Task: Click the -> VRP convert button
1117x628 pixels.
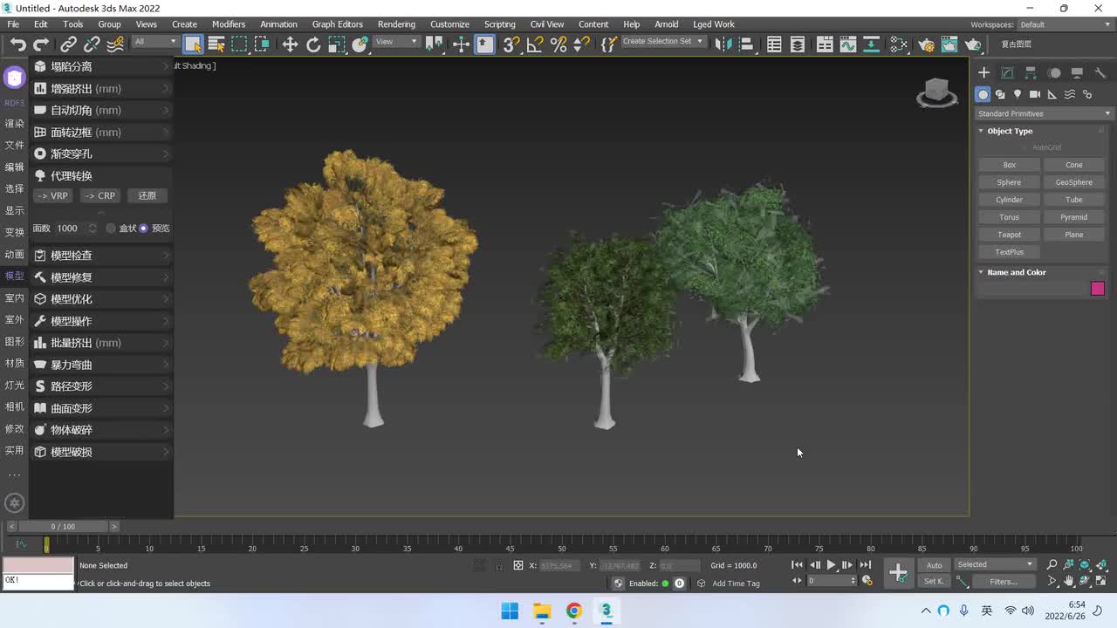Action: click(53, 196)
